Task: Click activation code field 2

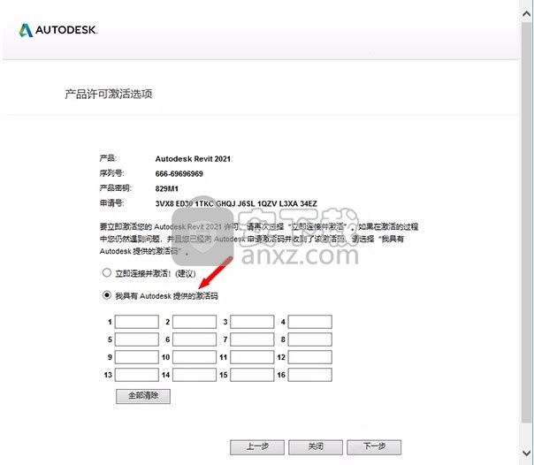Action: pos(195,322)
